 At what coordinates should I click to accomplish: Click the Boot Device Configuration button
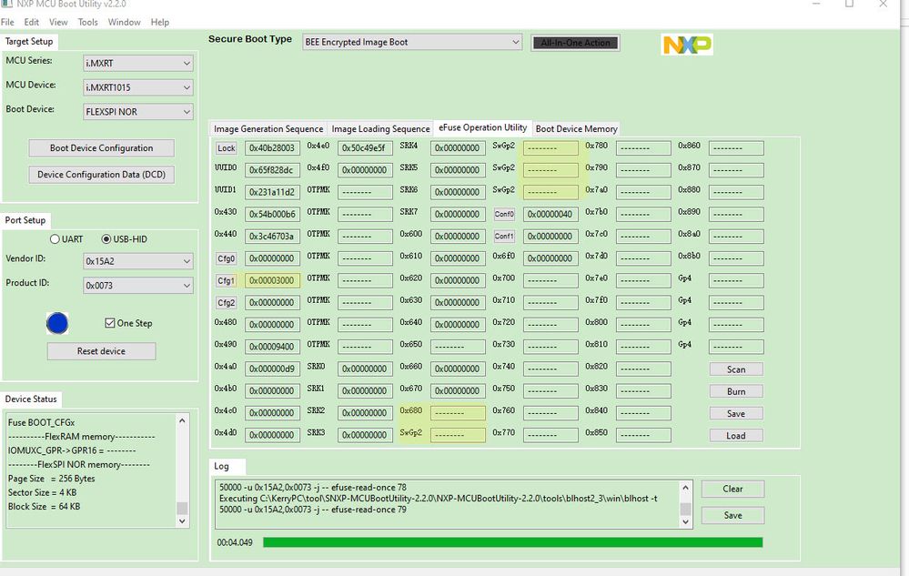point(101,147)
